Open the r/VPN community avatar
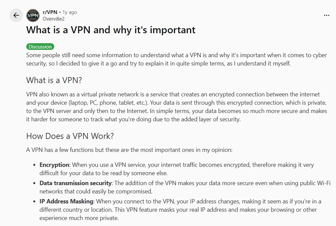This screenshot has height=226, width=336. tap(33, 15)
